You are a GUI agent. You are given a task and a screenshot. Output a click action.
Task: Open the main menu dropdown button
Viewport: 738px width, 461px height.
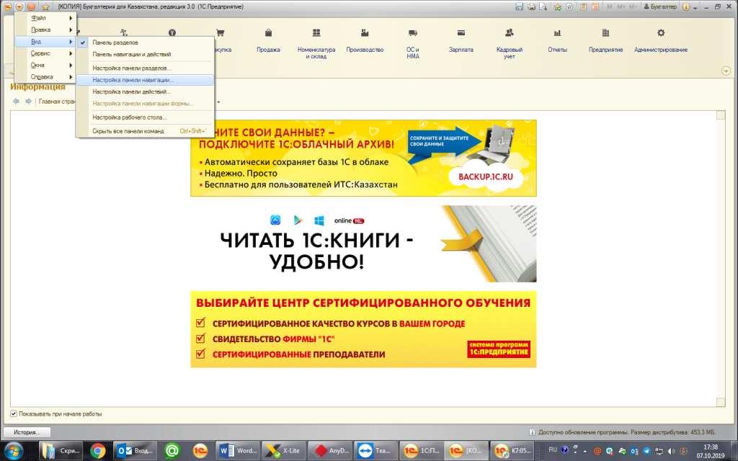point(19,6)
